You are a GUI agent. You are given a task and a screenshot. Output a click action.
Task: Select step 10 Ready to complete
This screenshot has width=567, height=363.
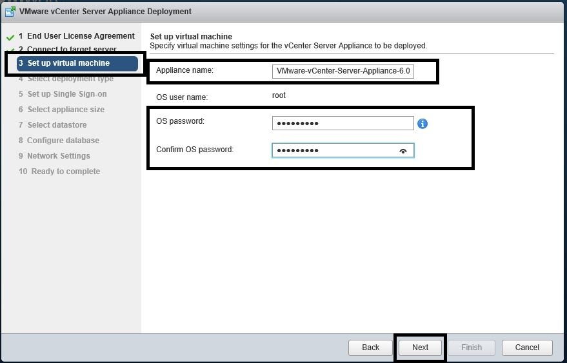pos(64,172)
